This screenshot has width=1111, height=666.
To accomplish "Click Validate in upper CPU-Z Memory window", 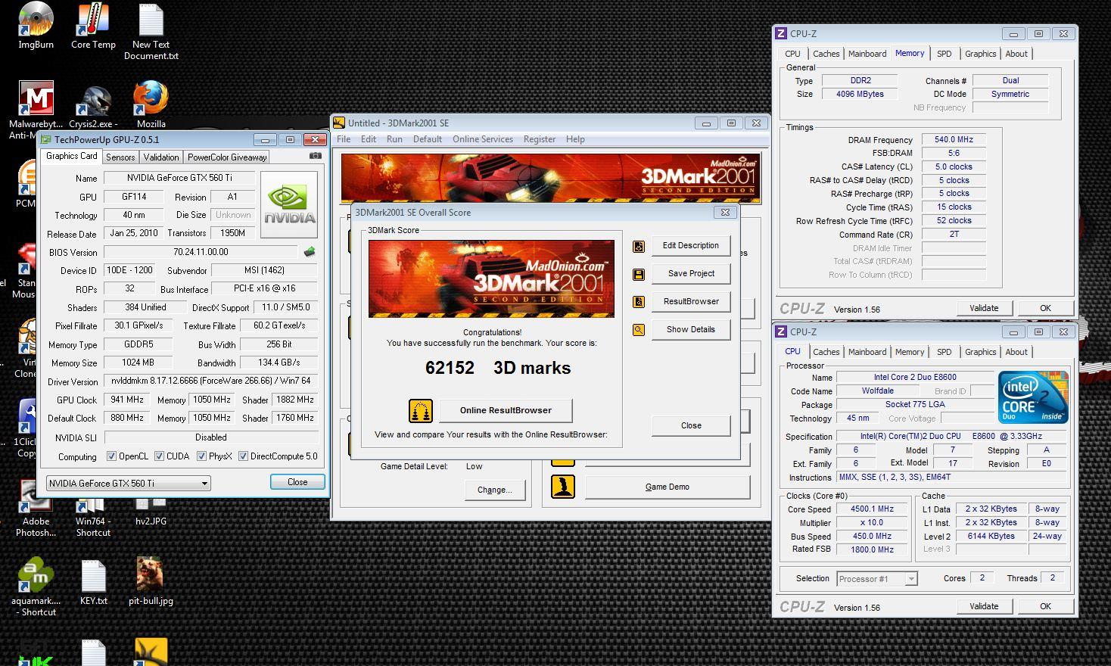I will (984, 308).
